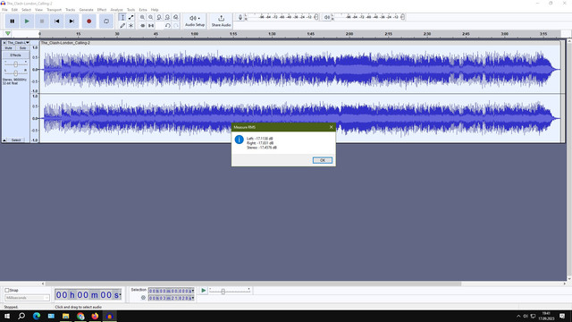
Task: Close the track with its X button
Action: 4,43
